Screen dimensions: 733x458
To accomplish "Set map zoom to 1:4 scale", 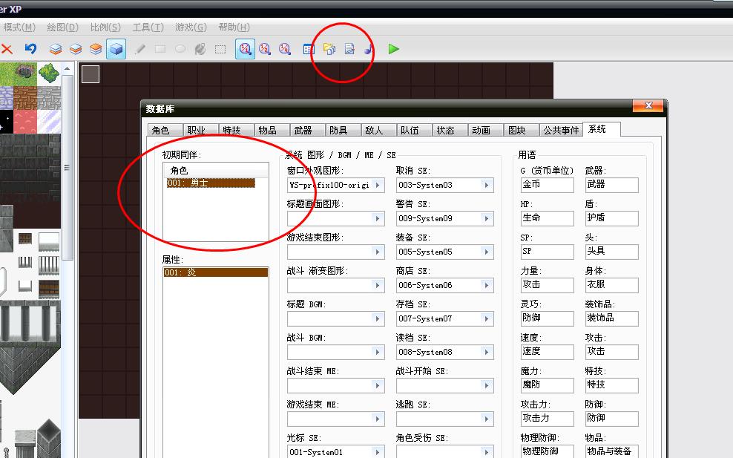I will point(285,49).
